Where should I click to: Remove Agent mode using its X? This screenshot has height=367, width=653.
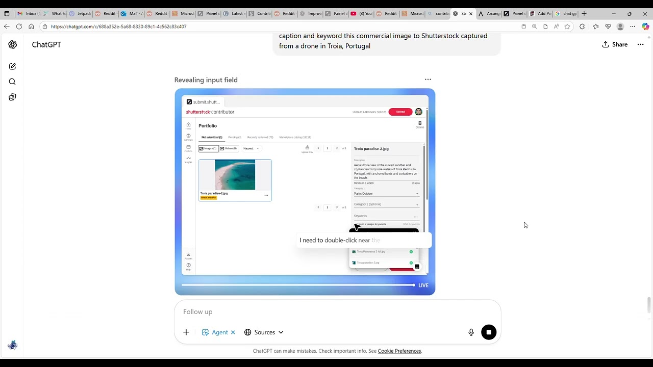point(233,332)
